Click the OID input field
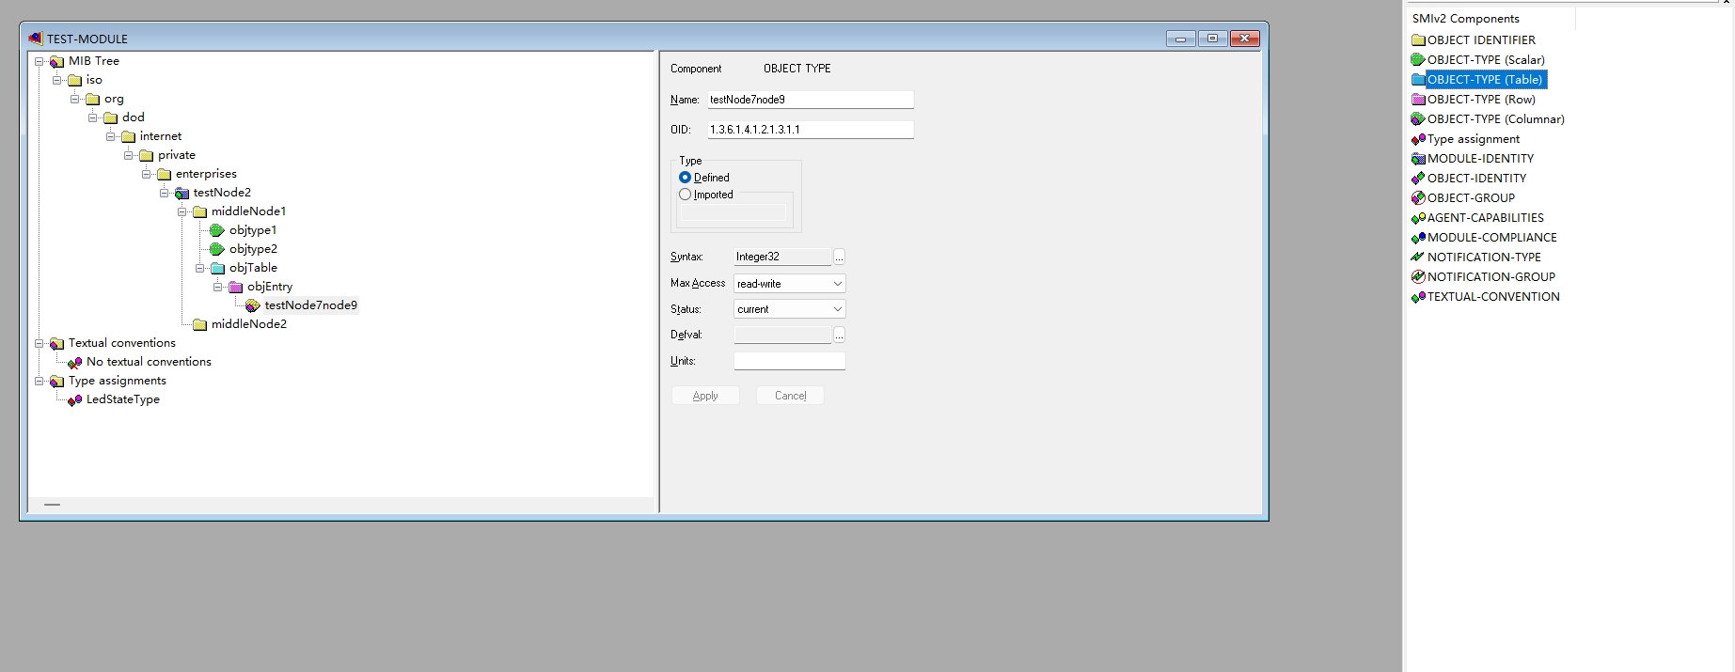This screenshot has width=1735, height=672. [811, 130]
